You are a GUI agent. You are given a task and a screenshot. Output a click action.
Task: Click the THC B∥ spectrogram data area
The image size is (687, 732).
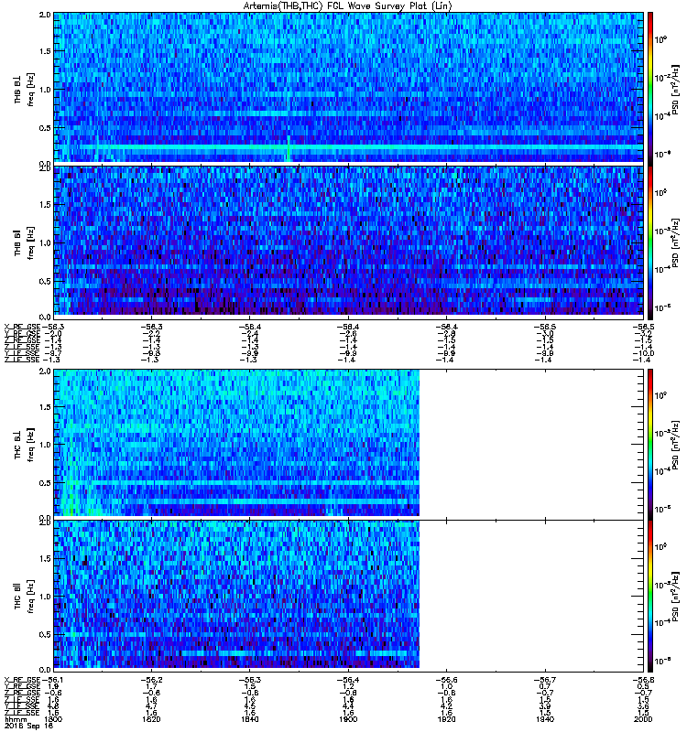[x=236, y=594]
